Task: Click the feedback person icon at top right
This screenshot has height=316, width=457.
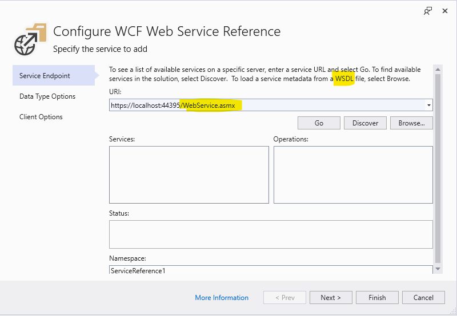Action: 427,11
